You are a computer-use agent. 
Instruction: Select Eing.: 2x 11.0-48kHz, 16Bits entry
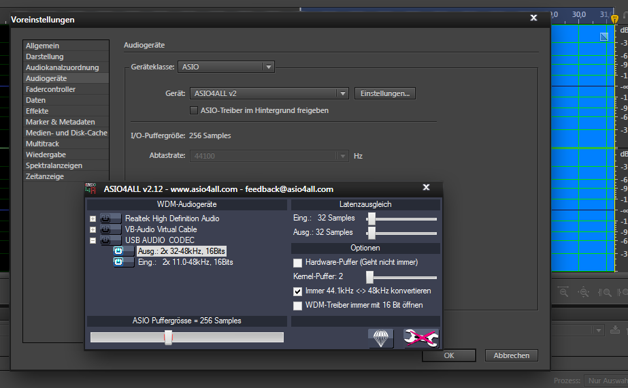click(x=186, y=262)
